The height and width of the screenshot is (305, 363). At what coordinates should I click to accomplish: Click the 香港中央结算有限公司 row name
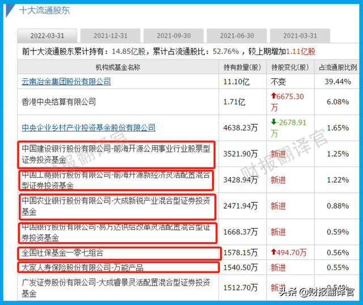[x=58, y=102]
